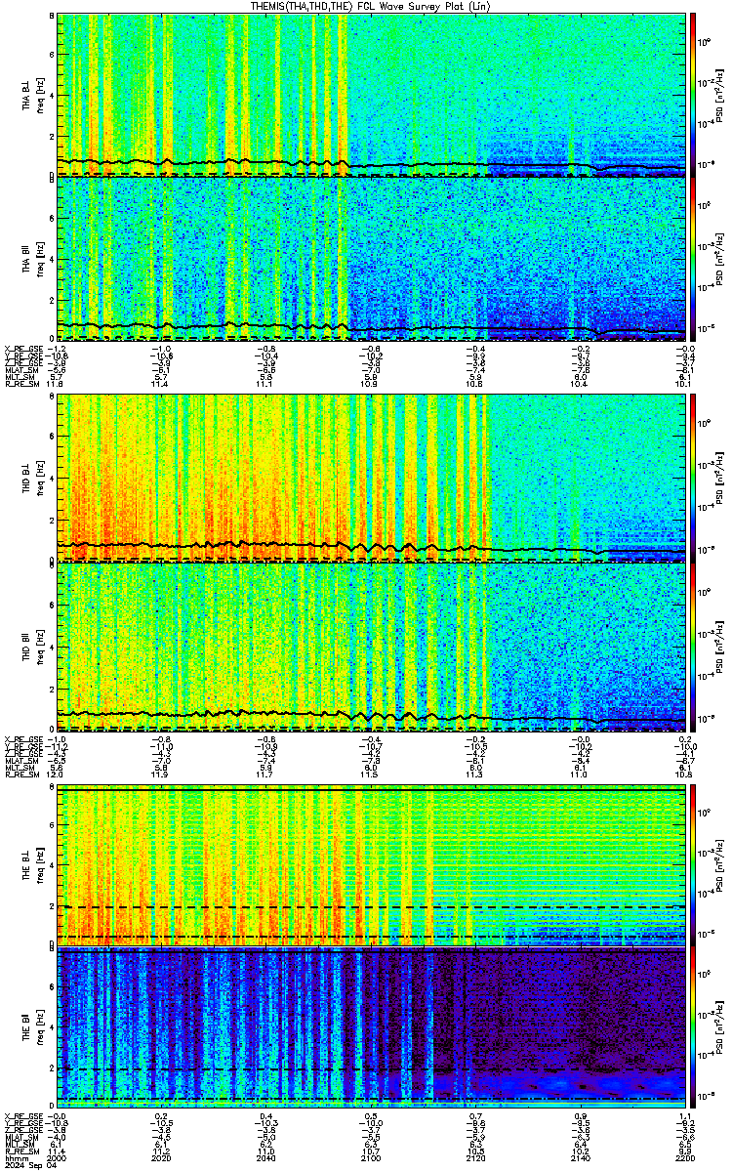Image resolution: width=732 pixels, height=1172 pixels.
Task: Click the PSD color bar beside THA B-parallel panel
Action: (x=694, y=258)
